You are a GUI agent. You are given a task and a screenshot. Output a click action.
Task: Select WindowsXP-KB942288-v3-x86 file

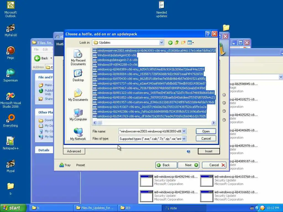coord(115,65)
